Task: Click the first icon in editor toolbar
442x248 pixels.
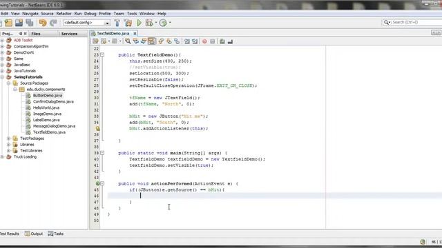Action: click(95, 41)
